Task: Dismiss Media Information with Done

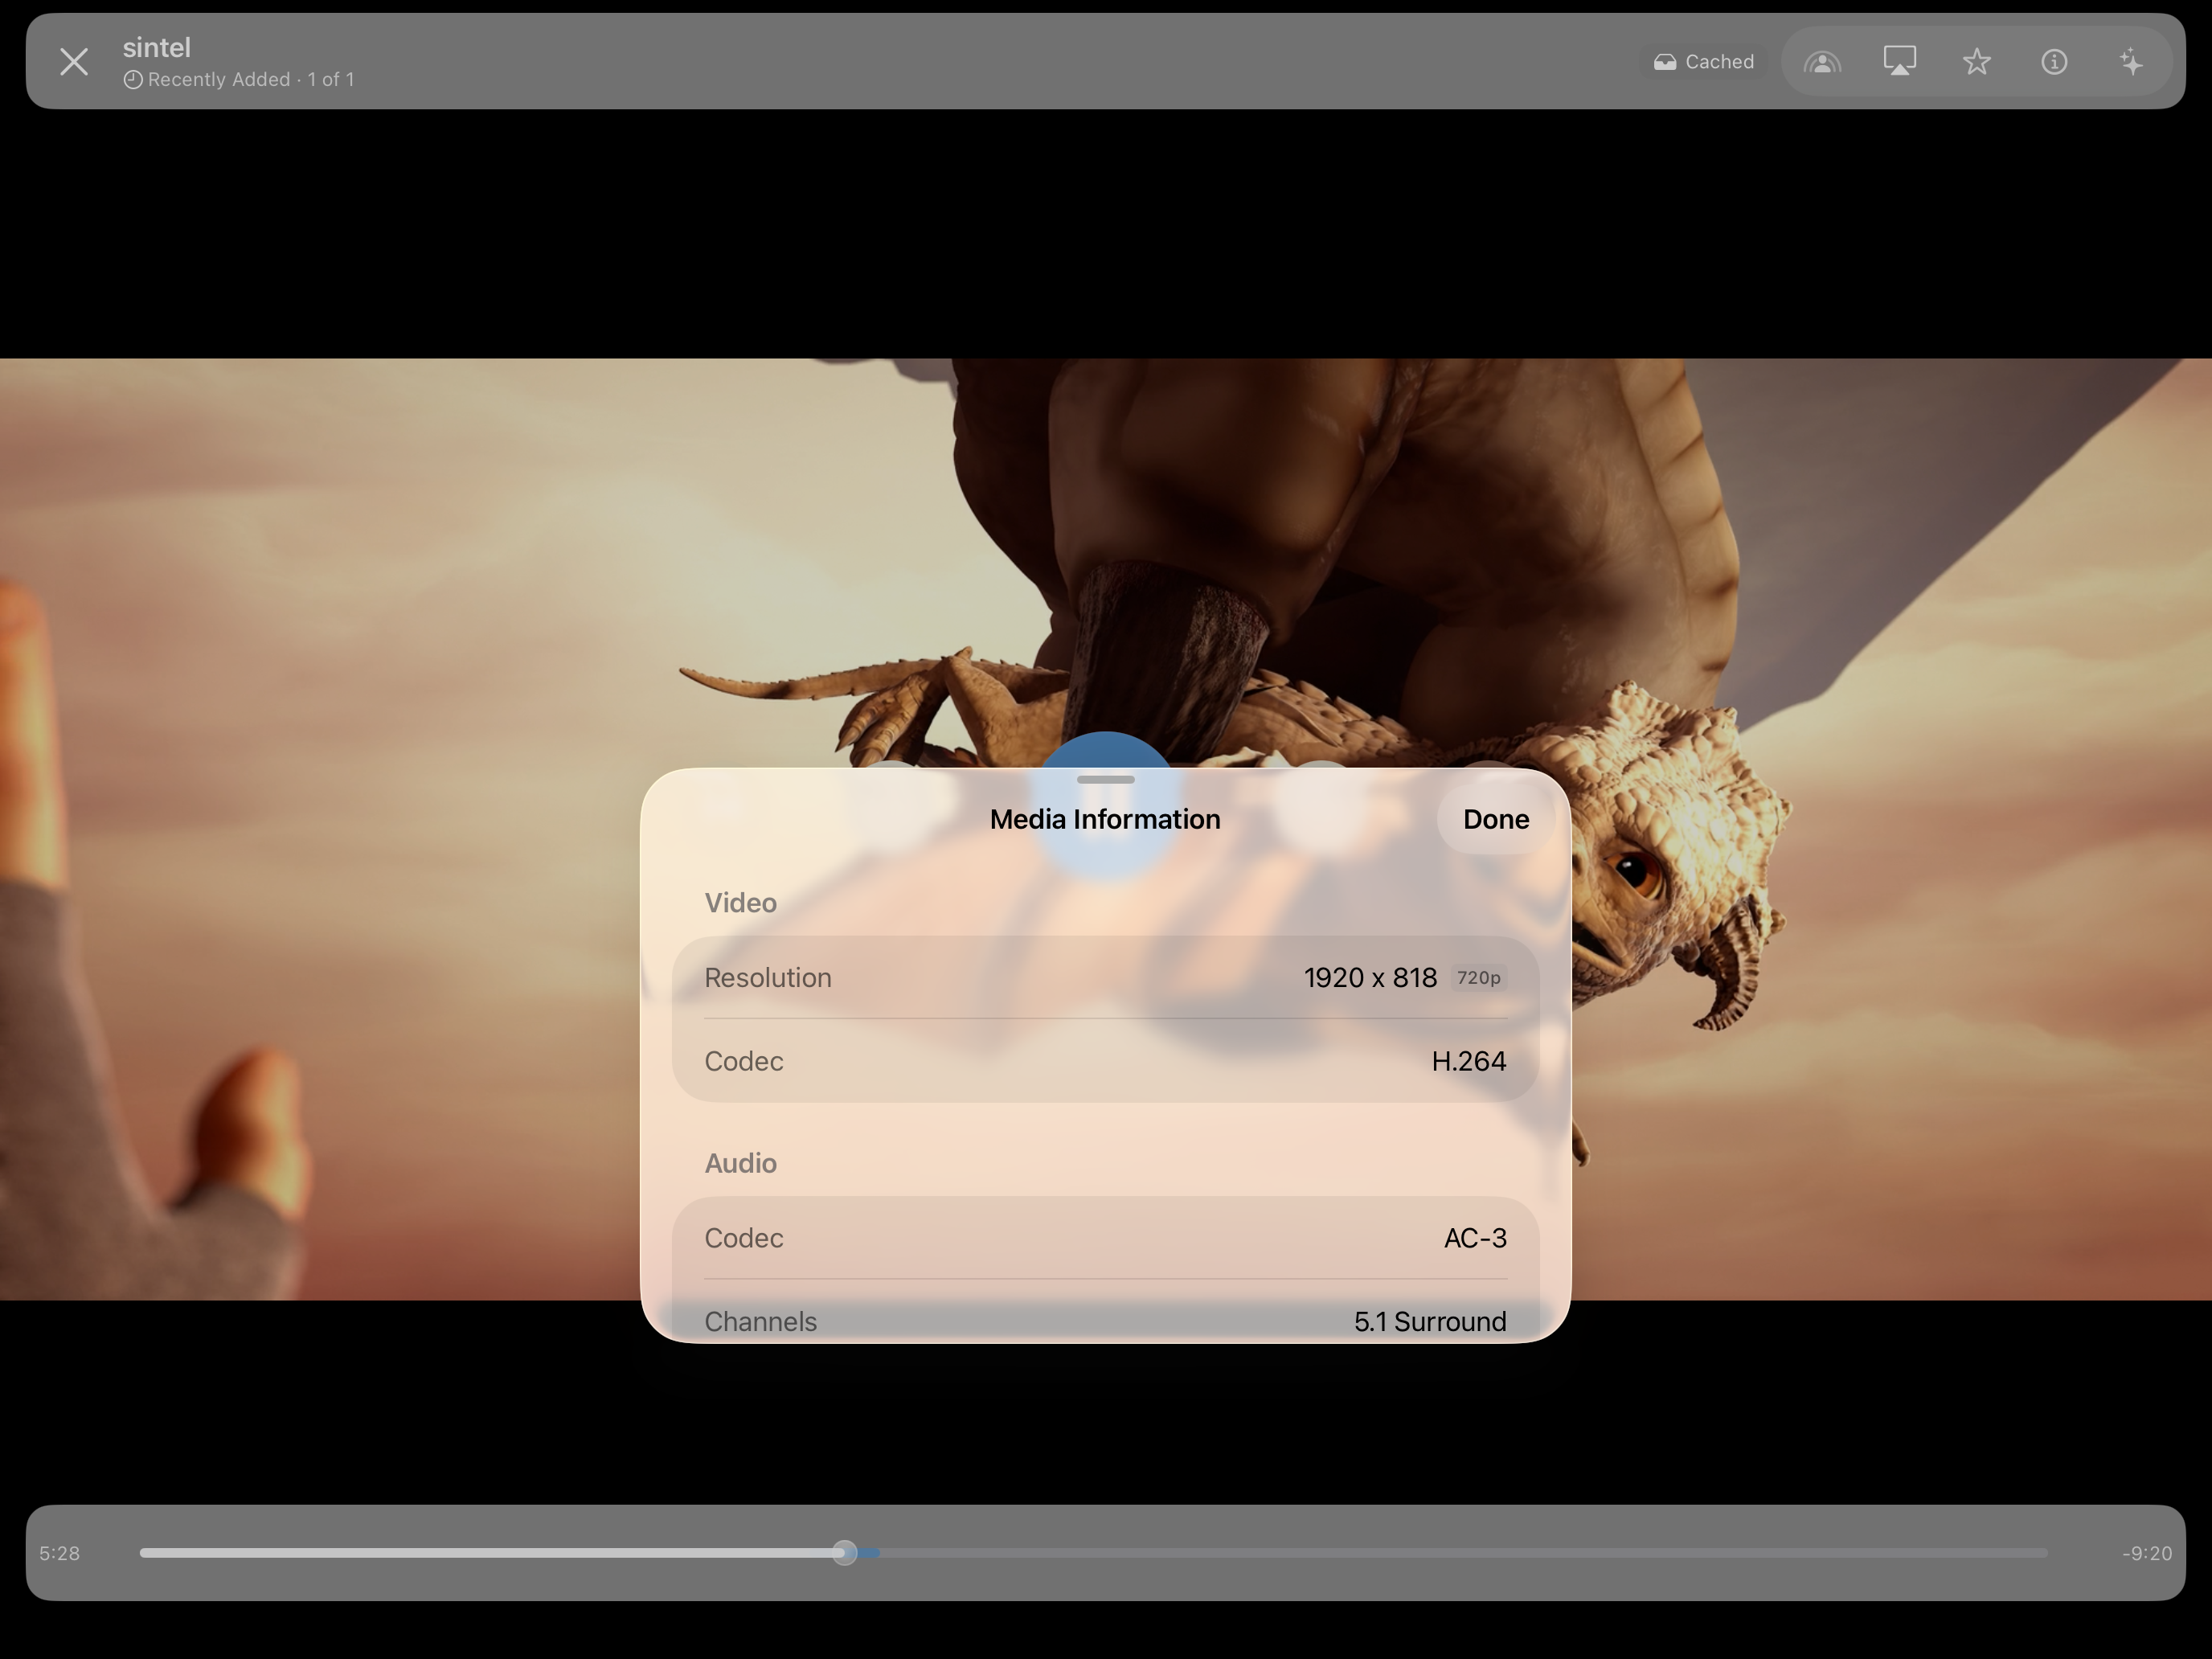Action: (1496, 819)
